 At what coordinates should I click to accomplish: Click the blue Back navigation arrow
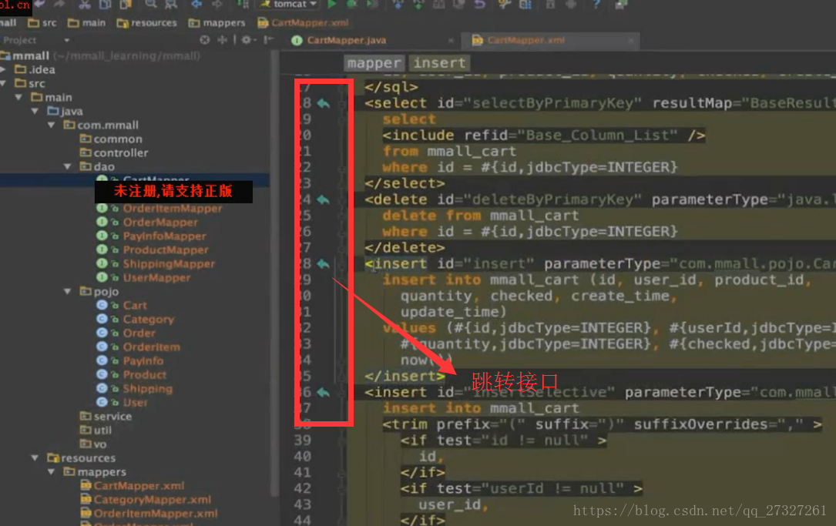pyautogui.click(x=196, y=5)
